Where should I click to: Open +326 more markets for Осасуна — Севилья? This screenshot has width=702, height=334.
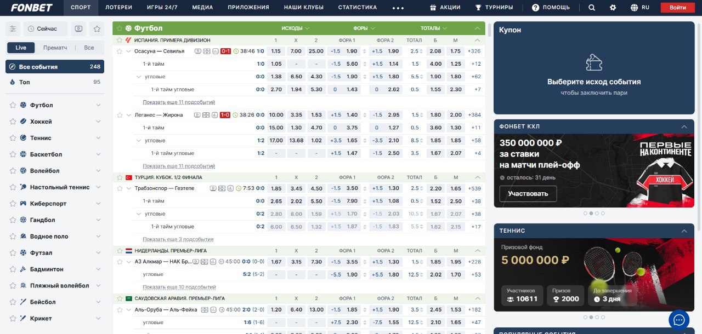tap(474, 51)
